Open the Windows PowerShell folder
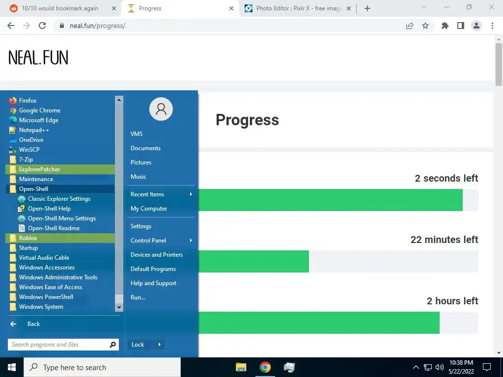Screen dimensions: 503x377 click(60, 297)
